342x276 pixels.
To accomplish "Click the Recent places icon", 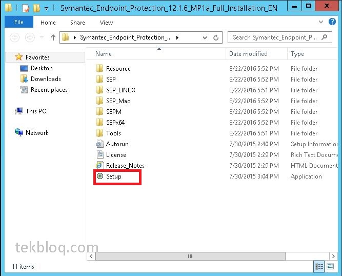I will [24, 89].
